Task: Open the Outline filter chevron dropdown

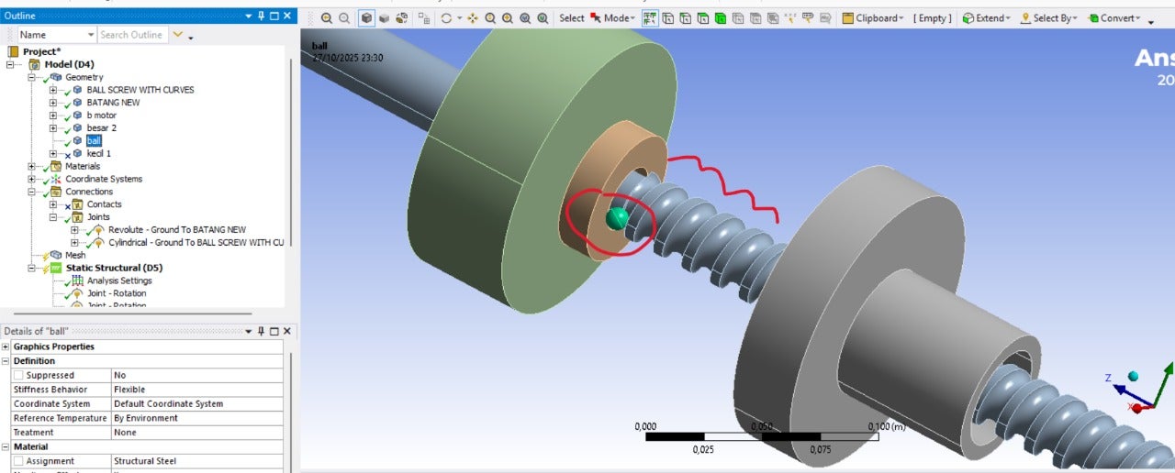Action: [x=177, y=35]
